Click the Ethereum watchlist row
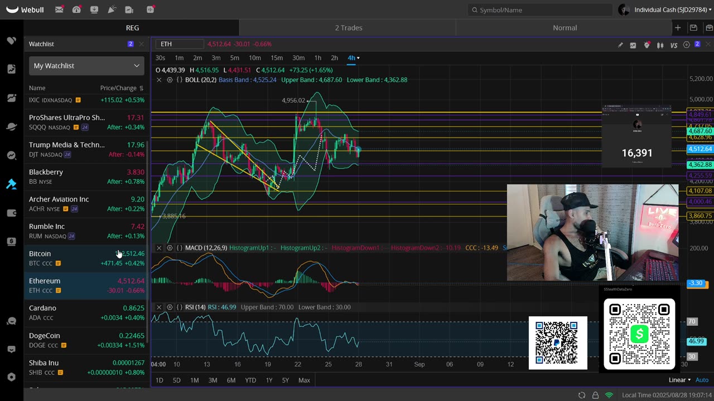Image resolution: width=714 pixels, height=401 pixels. click(x=86, y=286)
